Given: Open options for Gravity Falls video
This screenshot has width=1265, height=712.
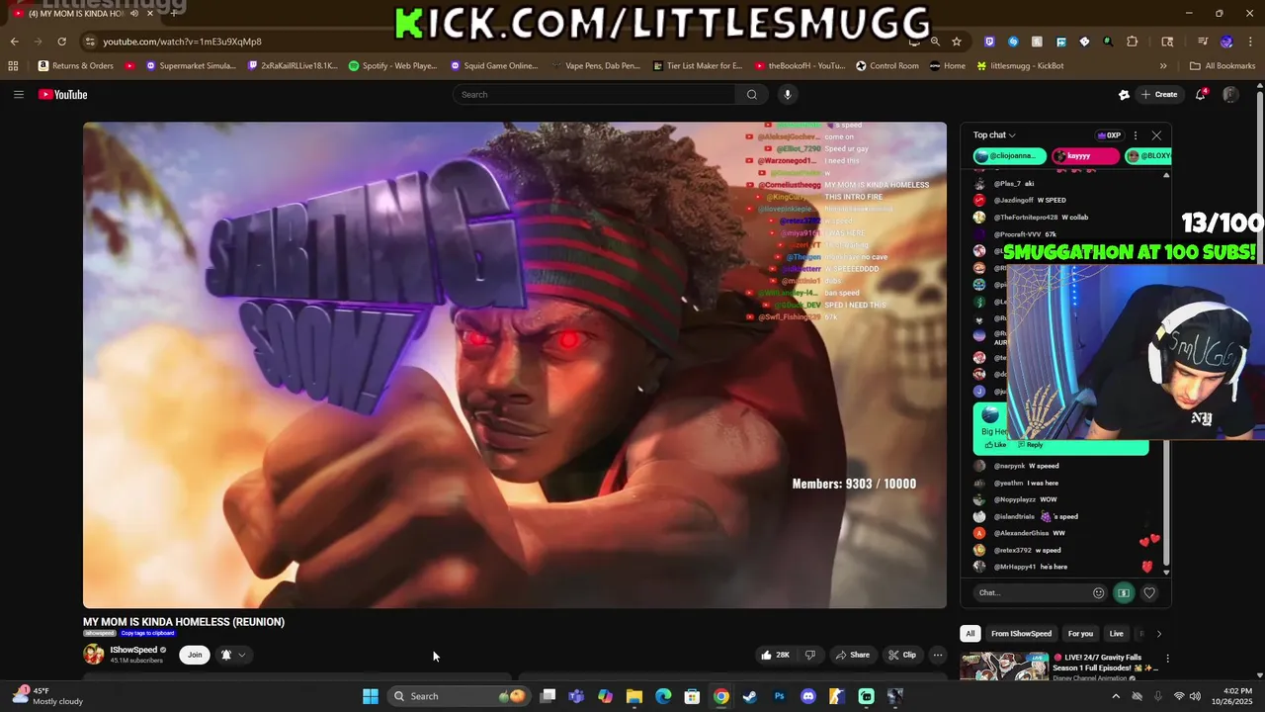Looking at the screenshot, I should point(1167,659).
